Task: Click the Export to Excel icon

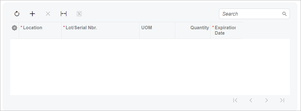Action: [x=79, y=14]
